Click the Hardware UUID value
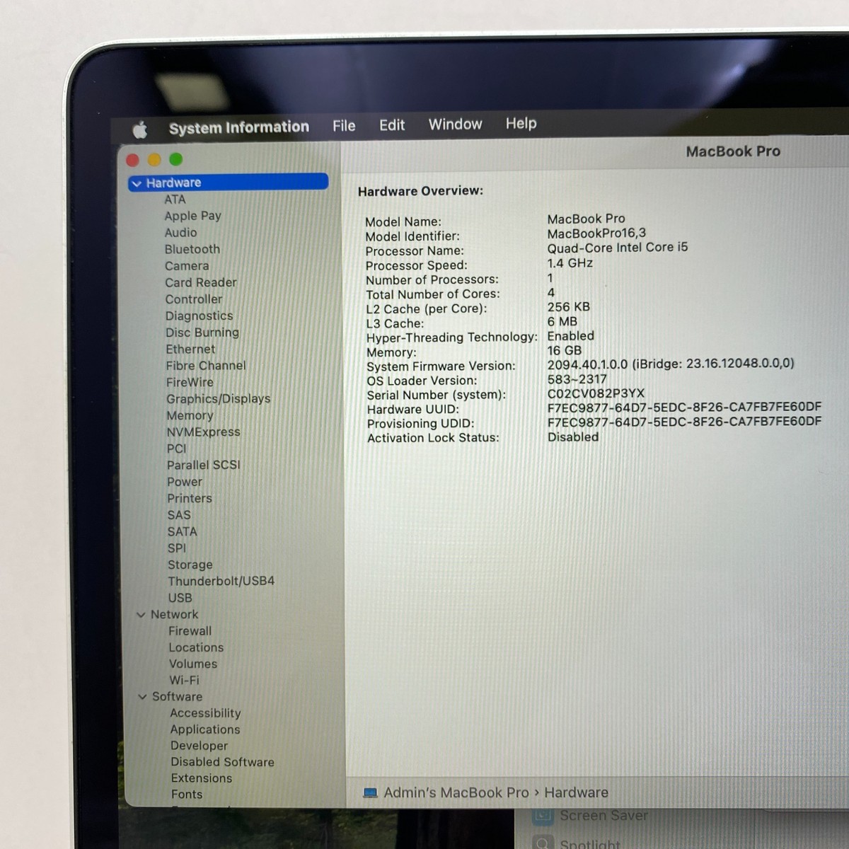This screenshot has width=849, height=849. [x=684, y=407]
